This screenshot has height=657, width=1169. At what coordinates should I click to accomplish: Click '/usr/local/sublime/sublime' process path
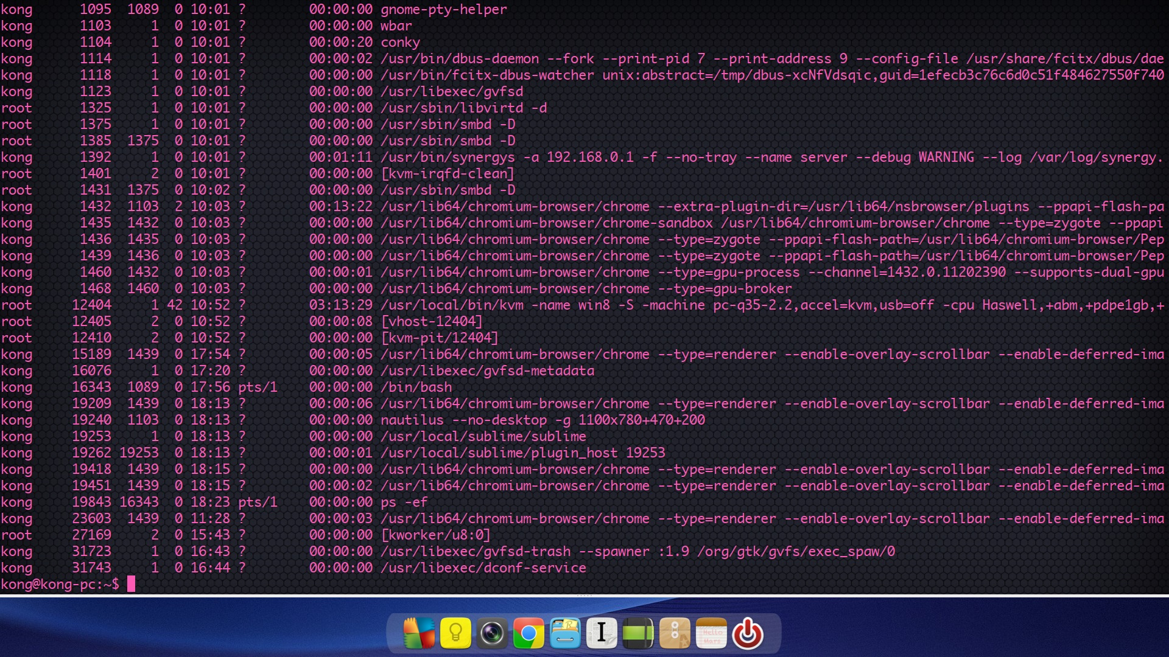click(x=483, y=436)
